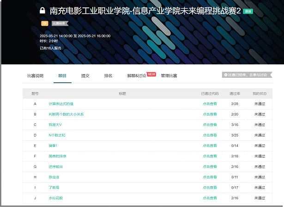Open problem 计算表达式的值
The height and width of the screenshot is (207, 284).
(61, 104)
